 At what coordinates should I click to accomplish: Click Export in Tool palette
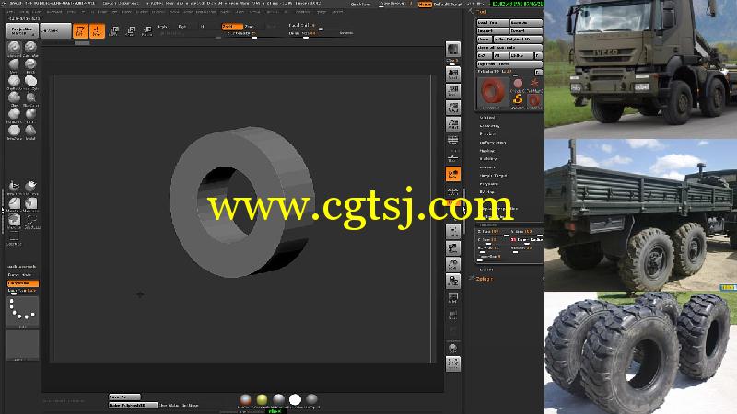point(526,31)
